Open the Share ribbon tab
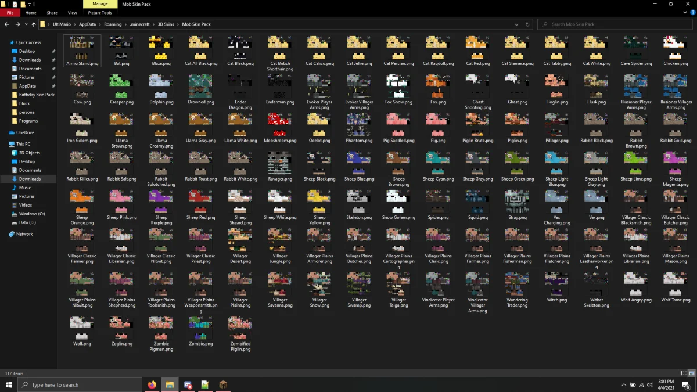This screenshot has width=697, height=392. click(x=52, y=12)
